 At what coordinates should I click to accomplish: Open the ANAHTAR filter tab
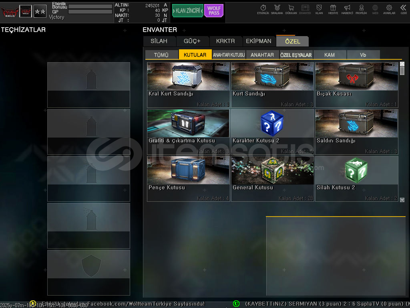point(262,55)
